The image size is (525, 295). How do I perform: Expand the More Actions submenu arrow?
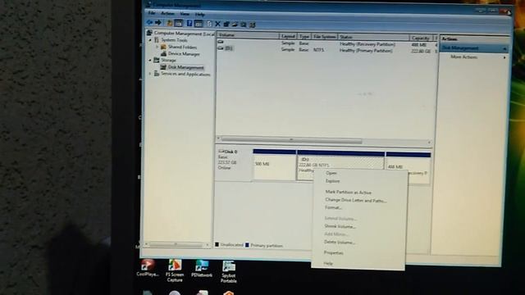coord(504,57)
